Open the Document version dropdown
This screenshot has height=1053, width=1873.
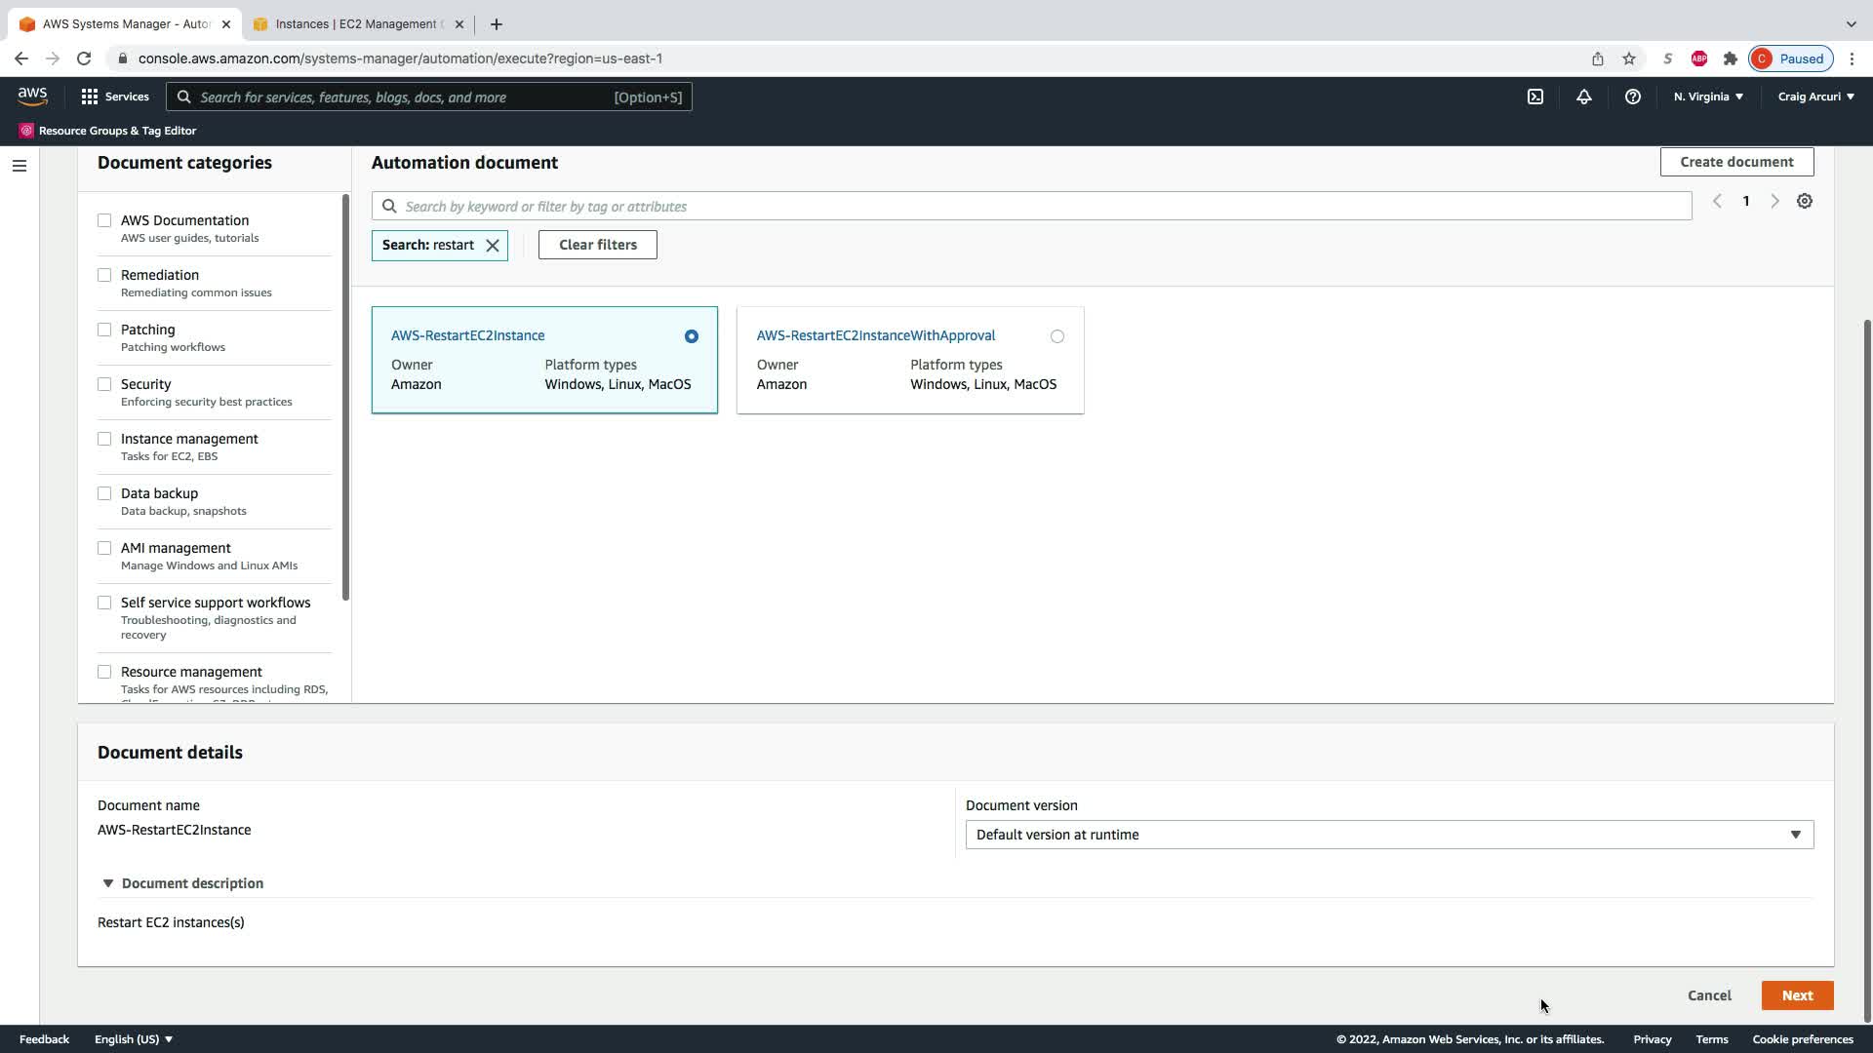pyautogui.click(x=1389, y=835)
